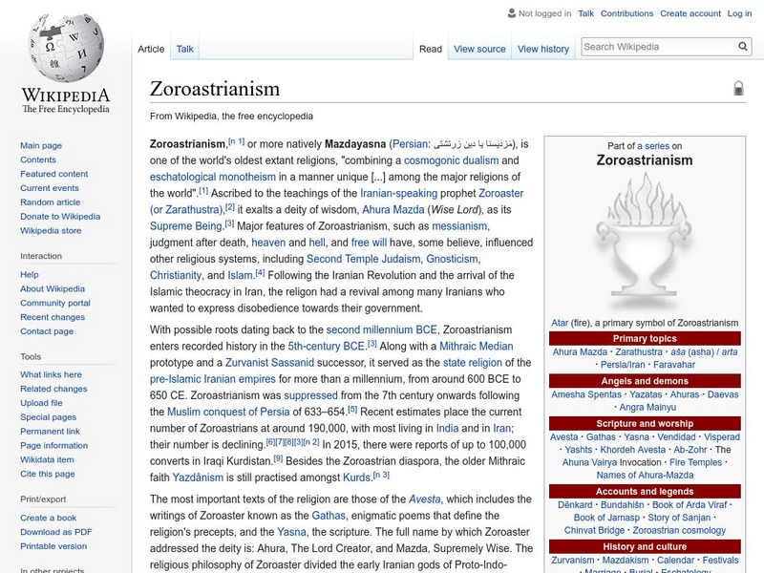The height and width of the screenshot is (573, 764).
Task: Open the View history tab
Action: coord(543,49)
